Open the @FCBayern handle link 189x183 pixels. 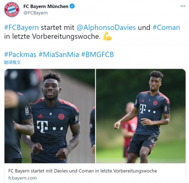tap(36, 13)
